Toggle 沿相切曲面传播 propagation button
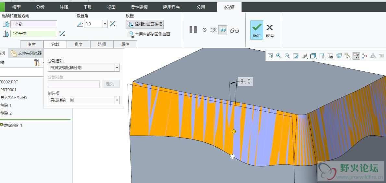The image size is (386, 183). pos(145,24)
